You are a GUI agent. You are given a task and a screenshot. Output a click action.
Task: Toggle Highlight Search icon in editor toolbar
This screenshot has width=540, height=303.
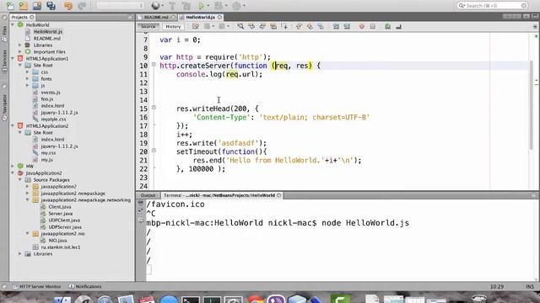click(273, 26)
